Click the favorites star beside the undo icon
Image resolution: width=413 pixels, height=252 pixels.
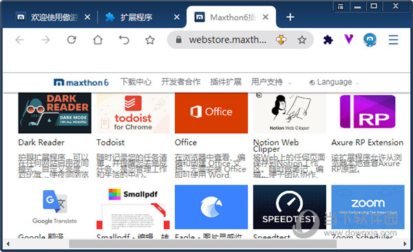[x=150, y=40]
